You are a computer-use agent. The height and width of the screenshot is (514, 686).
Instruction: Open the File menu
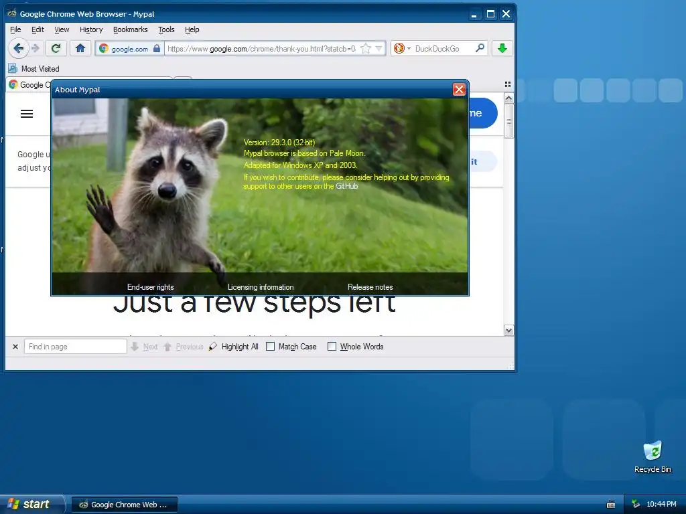click(15, 29)
